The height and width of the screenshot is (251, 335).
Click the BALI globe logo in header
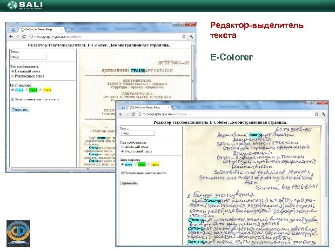tap(13, 5)
